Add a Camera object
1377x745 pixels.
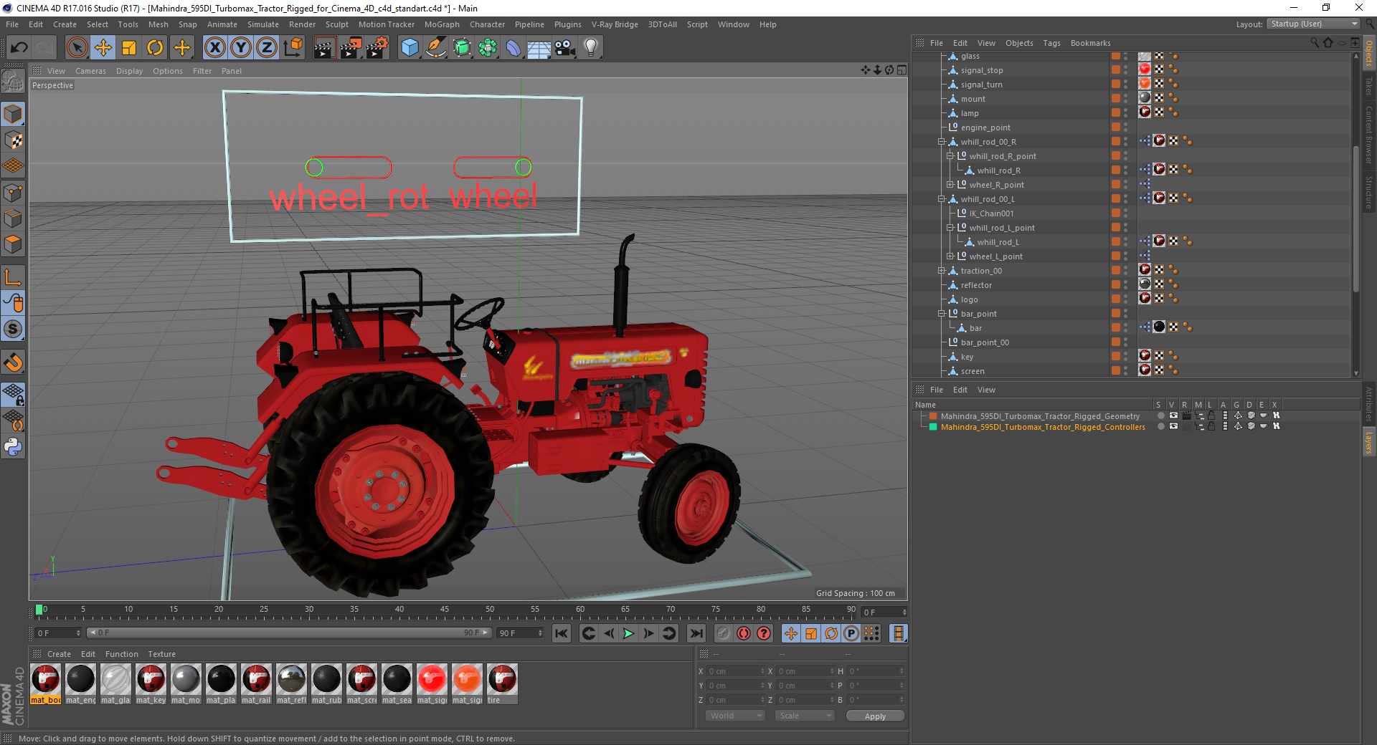tap(565, 48)
